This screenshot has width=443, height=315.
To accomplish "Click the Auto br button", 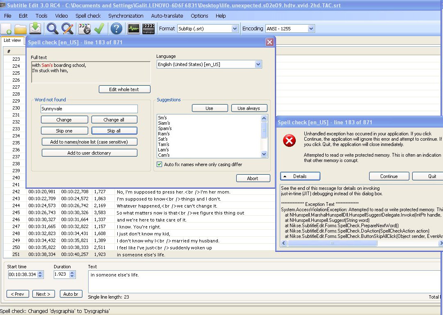I will [x=71, y=294].
